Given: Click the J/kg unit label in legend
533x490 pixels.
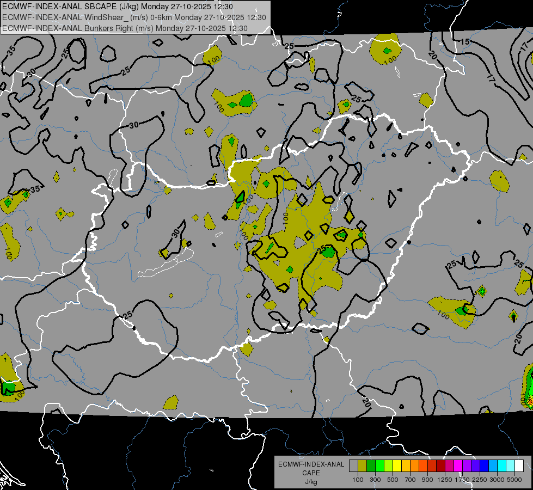Looking at the screenshot, I should pos(311,481).
